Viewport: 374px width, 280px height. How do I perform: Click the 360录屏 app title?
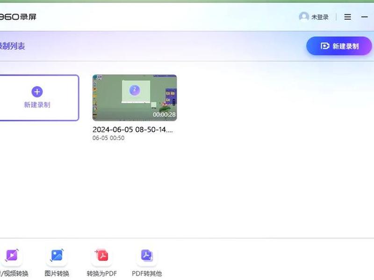(x=18, y=17)
